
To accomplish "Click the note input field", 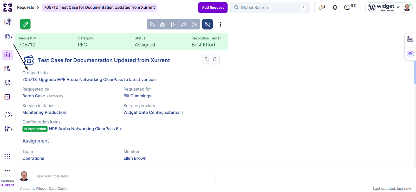I will pyautogui.click(x=124, y=176).
